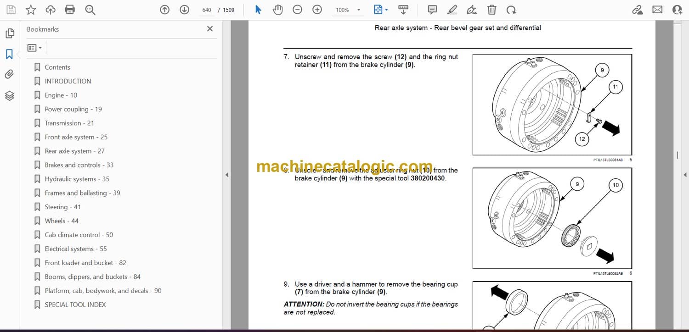Select the highlighter pen tool
This screenshot has width=689, height=332.
(452, 10)
